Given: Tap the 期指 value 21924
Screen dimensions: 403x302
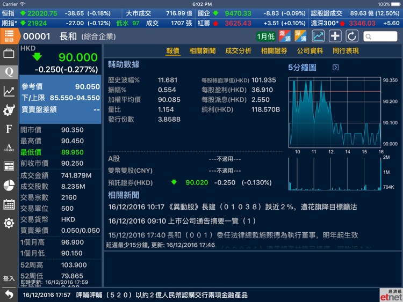Looking at the screenshot, I should pos(37,23).
